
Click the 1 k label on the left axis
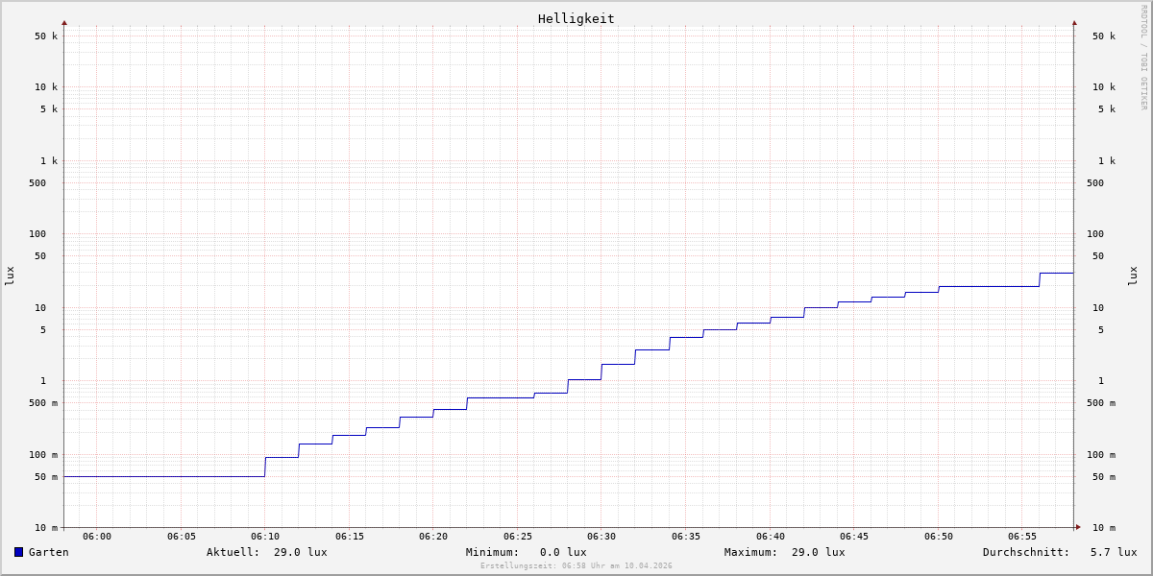48,160
